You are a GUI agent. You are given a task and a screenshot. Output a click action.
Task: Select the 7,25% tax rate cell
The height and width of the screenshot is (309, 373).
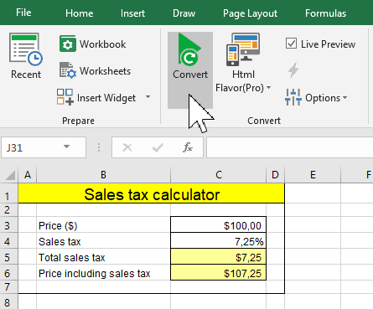(x=219, y=240)
